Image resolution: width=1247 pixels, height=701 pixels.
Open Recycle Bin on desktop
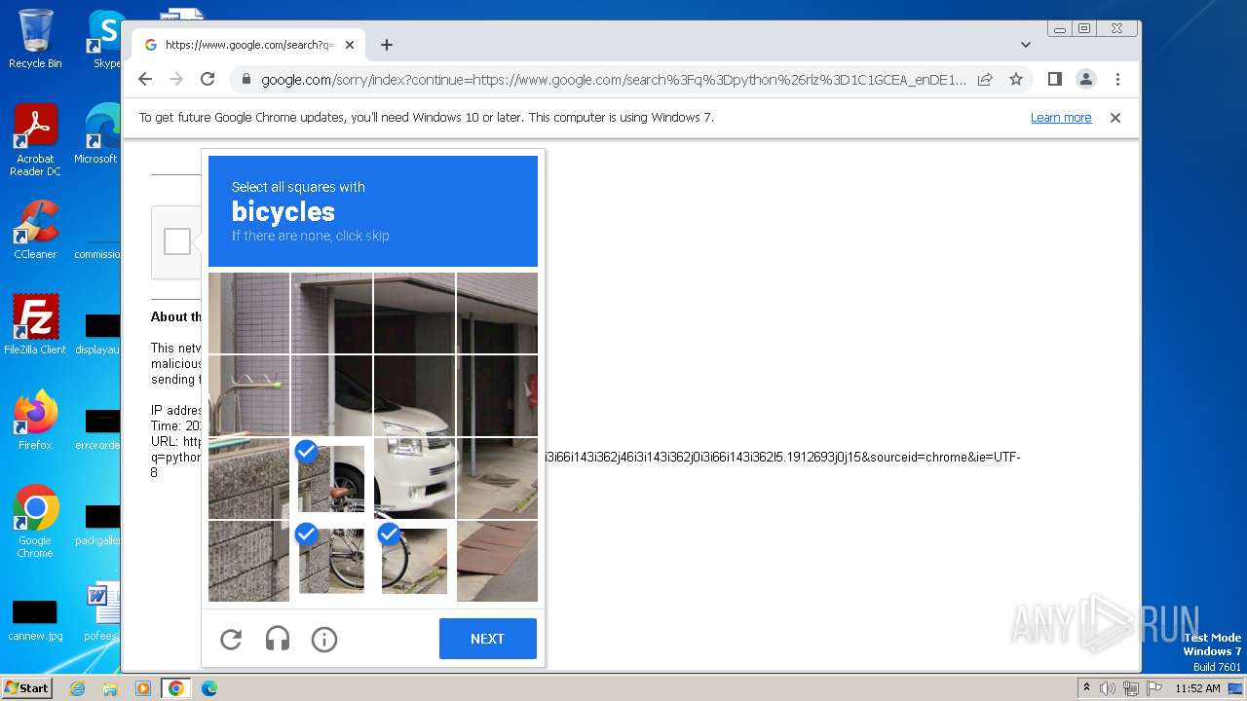click(x=35, y=39)
